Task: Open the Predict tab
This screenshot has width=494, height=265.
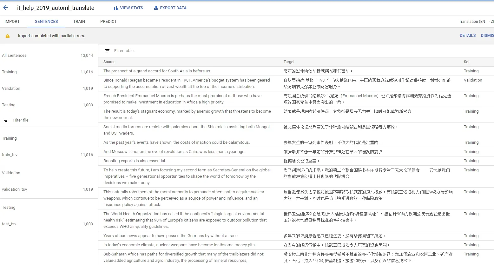Action: (x=109, y=22)
